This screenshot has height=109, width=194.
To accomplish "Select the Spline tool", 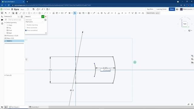I will tap(45, 13).
